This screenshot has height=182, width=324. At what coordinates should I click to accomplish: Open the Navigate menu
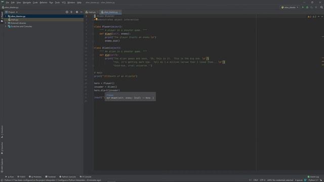coord(27,3)
